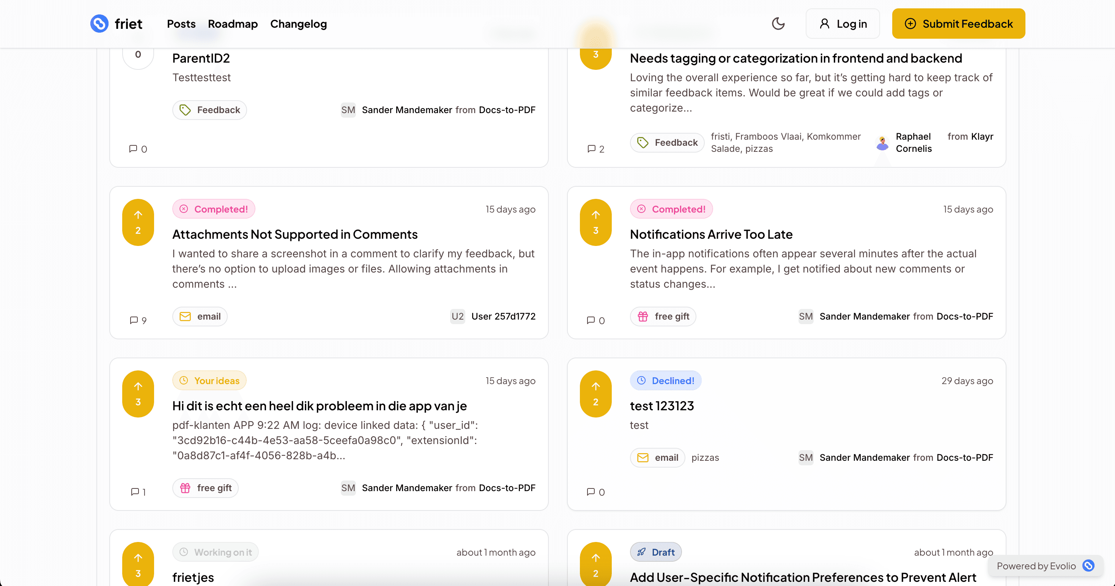1115x586 pixels.
Task: Click SM avatar on test 123123 post
Action: point(806,457)
